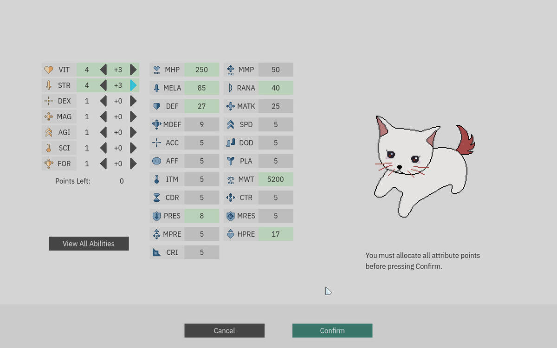Viewport: 557px width, 348px height.
Task: Click the AGI chevrons icon
Action: point(49,132)
